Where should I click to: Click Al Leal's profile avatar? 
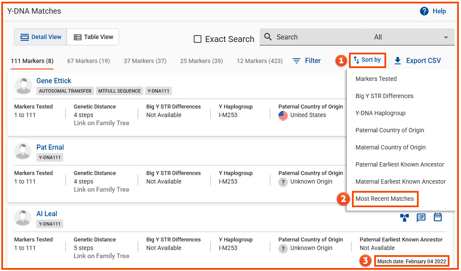click(22, 217)
